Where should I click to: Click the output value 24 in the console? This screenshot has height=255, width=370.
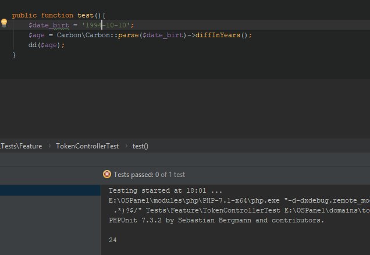click(113, 240)
